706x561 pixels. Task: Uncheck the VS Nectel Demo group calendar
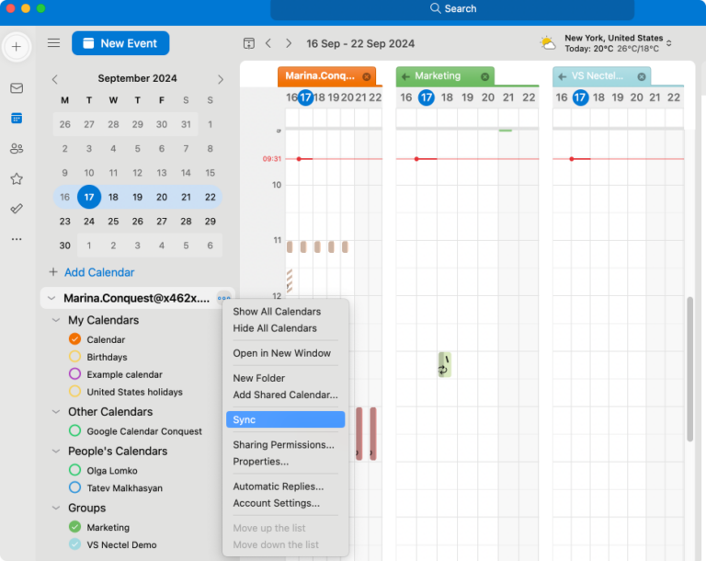(74, 544)
